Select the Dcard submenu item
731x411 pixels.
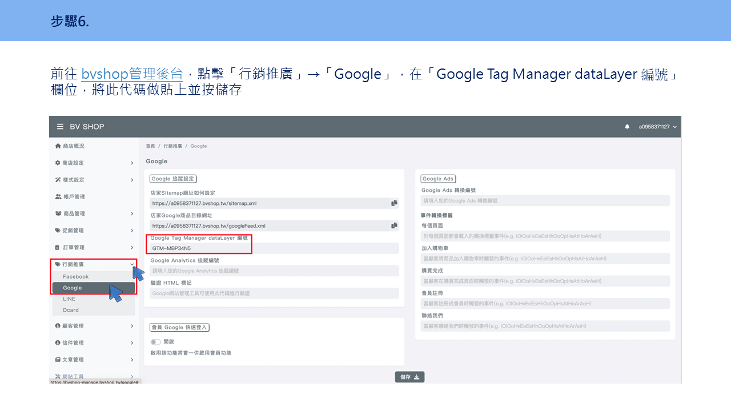(94, 310)
